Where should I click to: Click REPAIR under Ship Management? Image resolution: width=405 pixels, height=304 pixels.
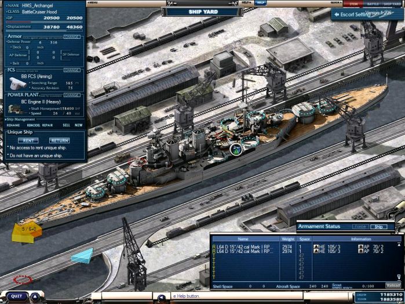coord(48,125)
